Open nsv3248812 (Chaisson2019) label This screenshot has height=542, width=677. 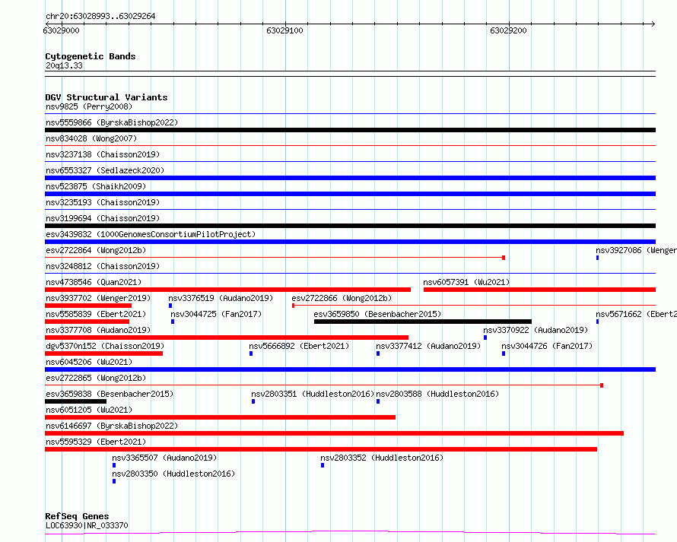[x=103, y=266]
